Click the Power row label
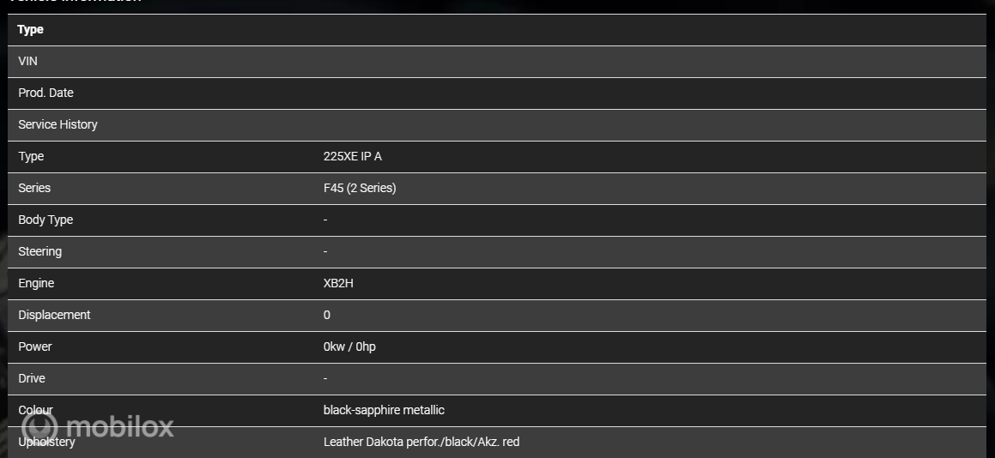This screenshot has width=995, height=458. (35, 347)
